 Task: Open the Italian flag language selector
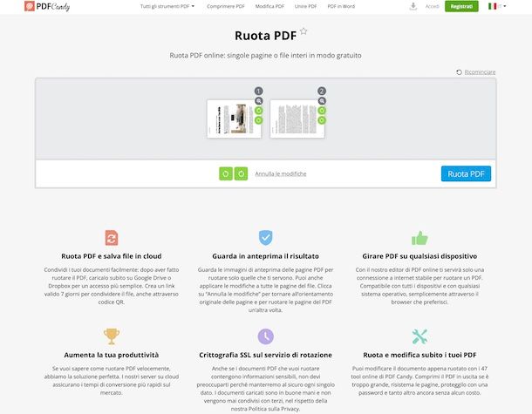pyautogui.click(x=497, y=6)
